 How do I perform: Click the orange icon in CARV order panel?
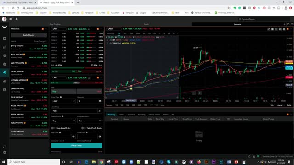click(98, 77)
